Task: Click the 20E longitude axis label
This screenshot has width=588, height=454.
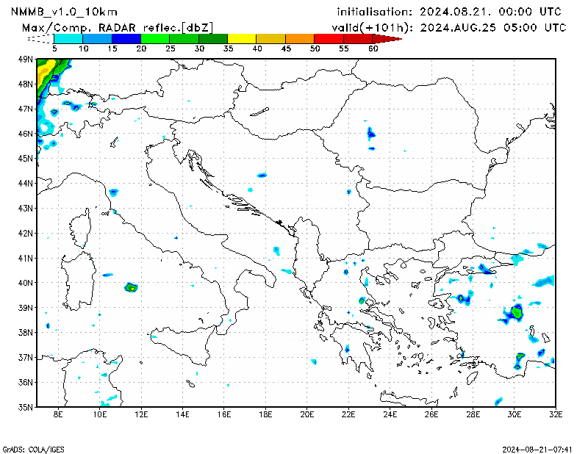Action: [307, 416]
